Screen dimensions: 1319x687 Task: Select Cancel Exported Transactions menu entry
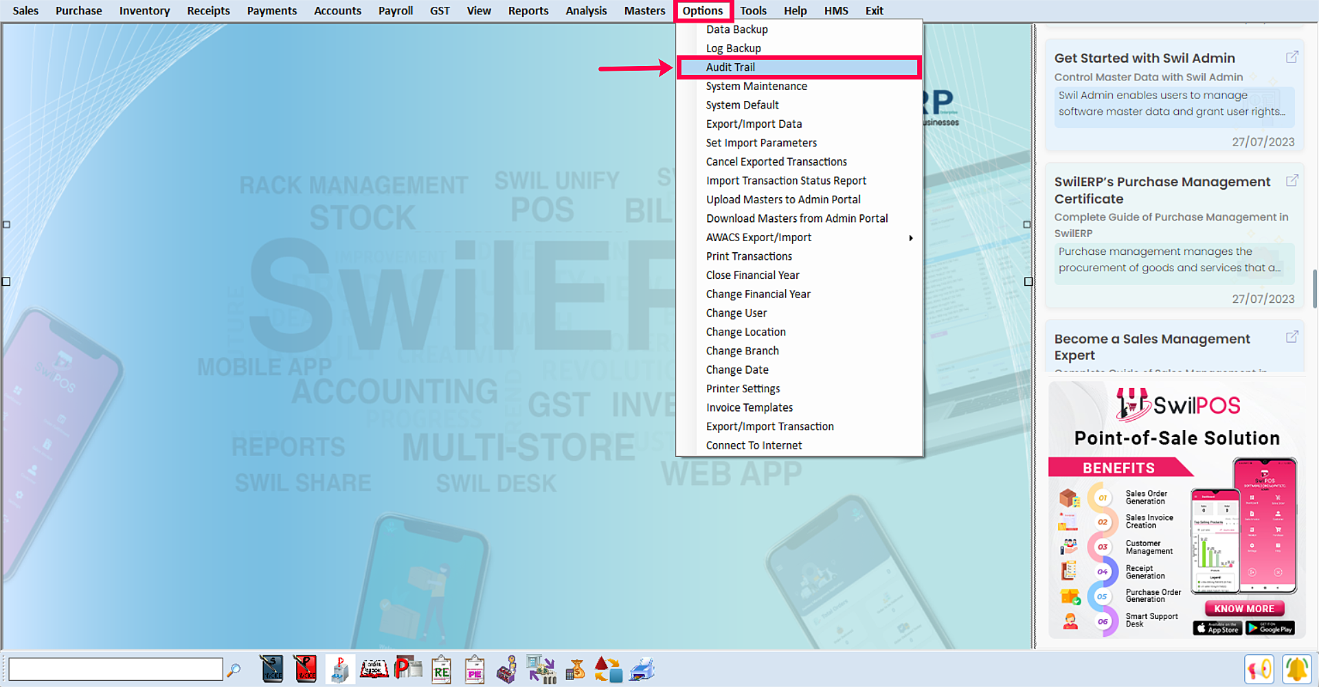[x=799, y=161]
